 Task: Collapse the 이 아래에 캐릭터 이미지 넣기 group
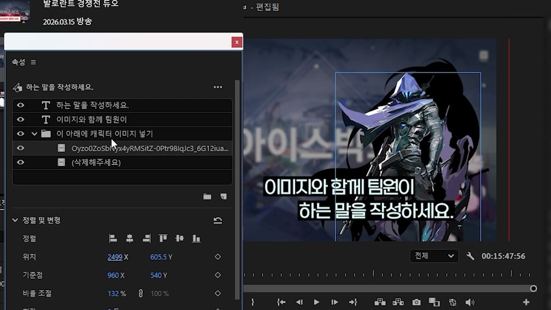pos(34,134)
